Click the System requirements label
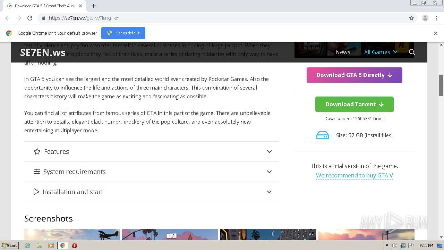 (x=74, y=172)
